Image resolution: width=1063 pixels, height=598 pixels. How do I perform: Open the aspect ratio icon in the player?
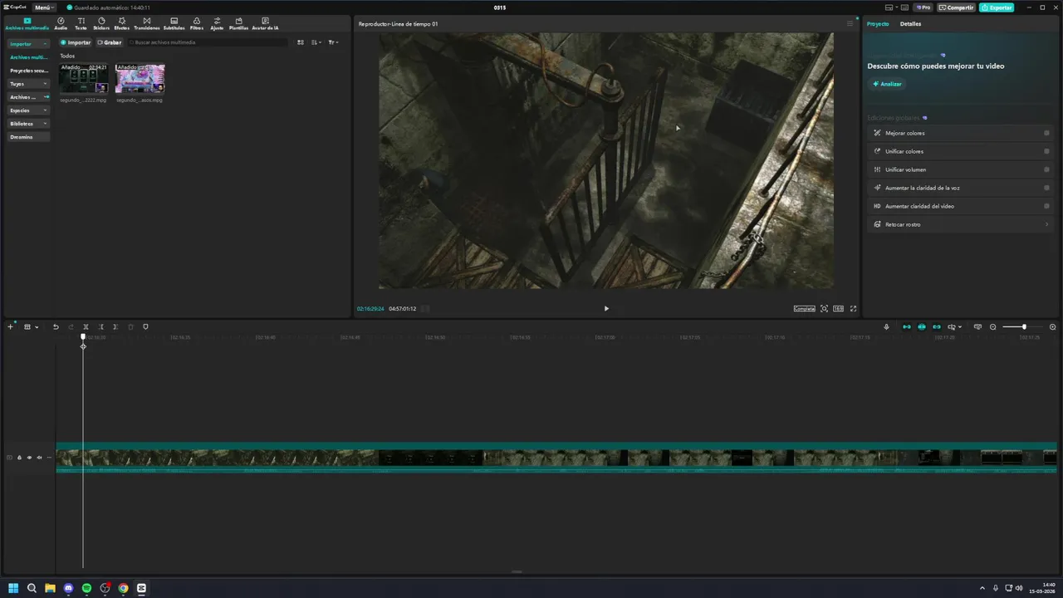838,309
